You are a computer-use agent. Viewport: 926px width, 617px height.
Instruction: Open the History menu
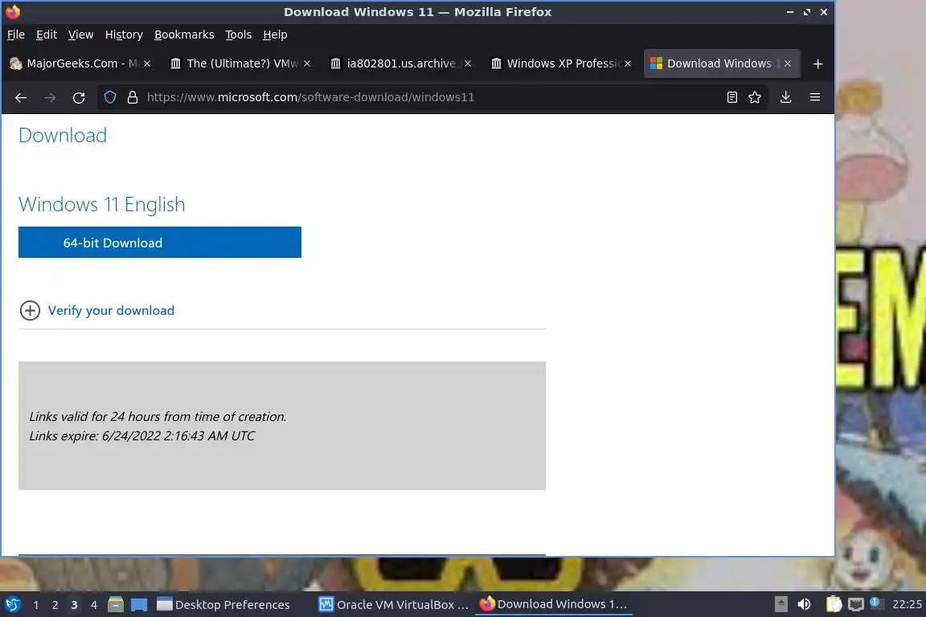[124, 35]
